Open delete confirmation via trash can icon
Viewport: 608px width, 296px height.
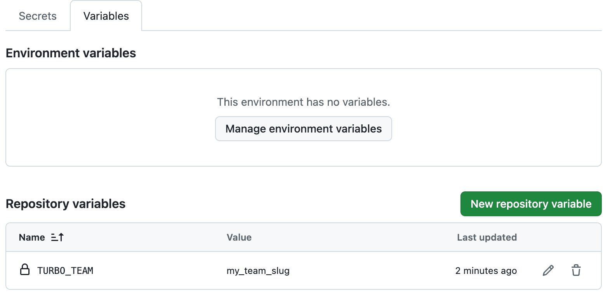576,270
